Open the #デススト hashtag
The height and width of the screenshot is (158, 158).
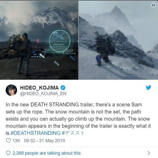click(x=73, y=133)
